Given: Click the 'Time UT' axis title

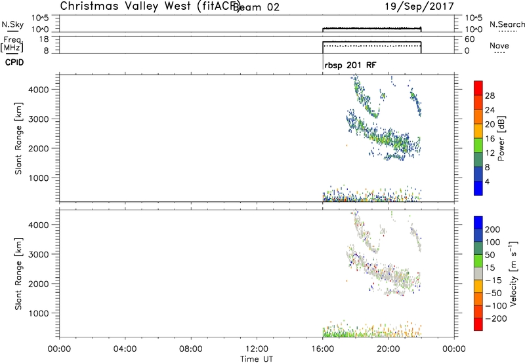Looking at the screenshot, I should [257, 359].
